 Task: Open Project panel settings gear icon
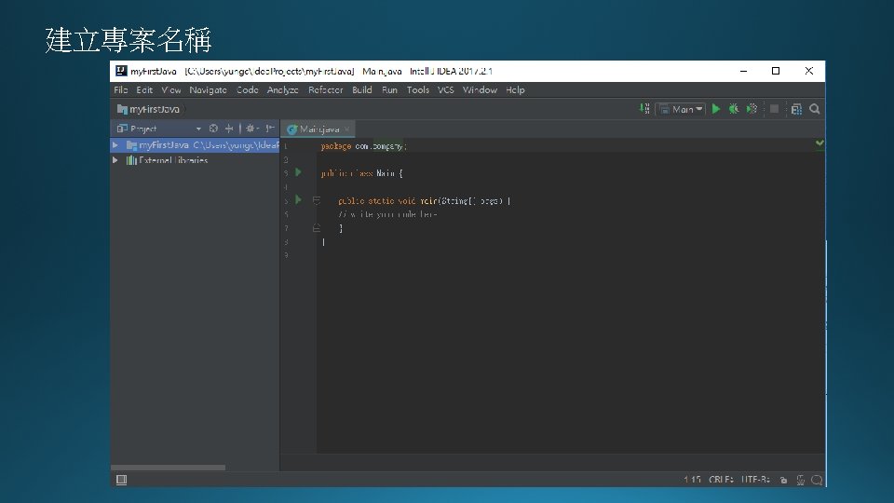coord(251,129)
